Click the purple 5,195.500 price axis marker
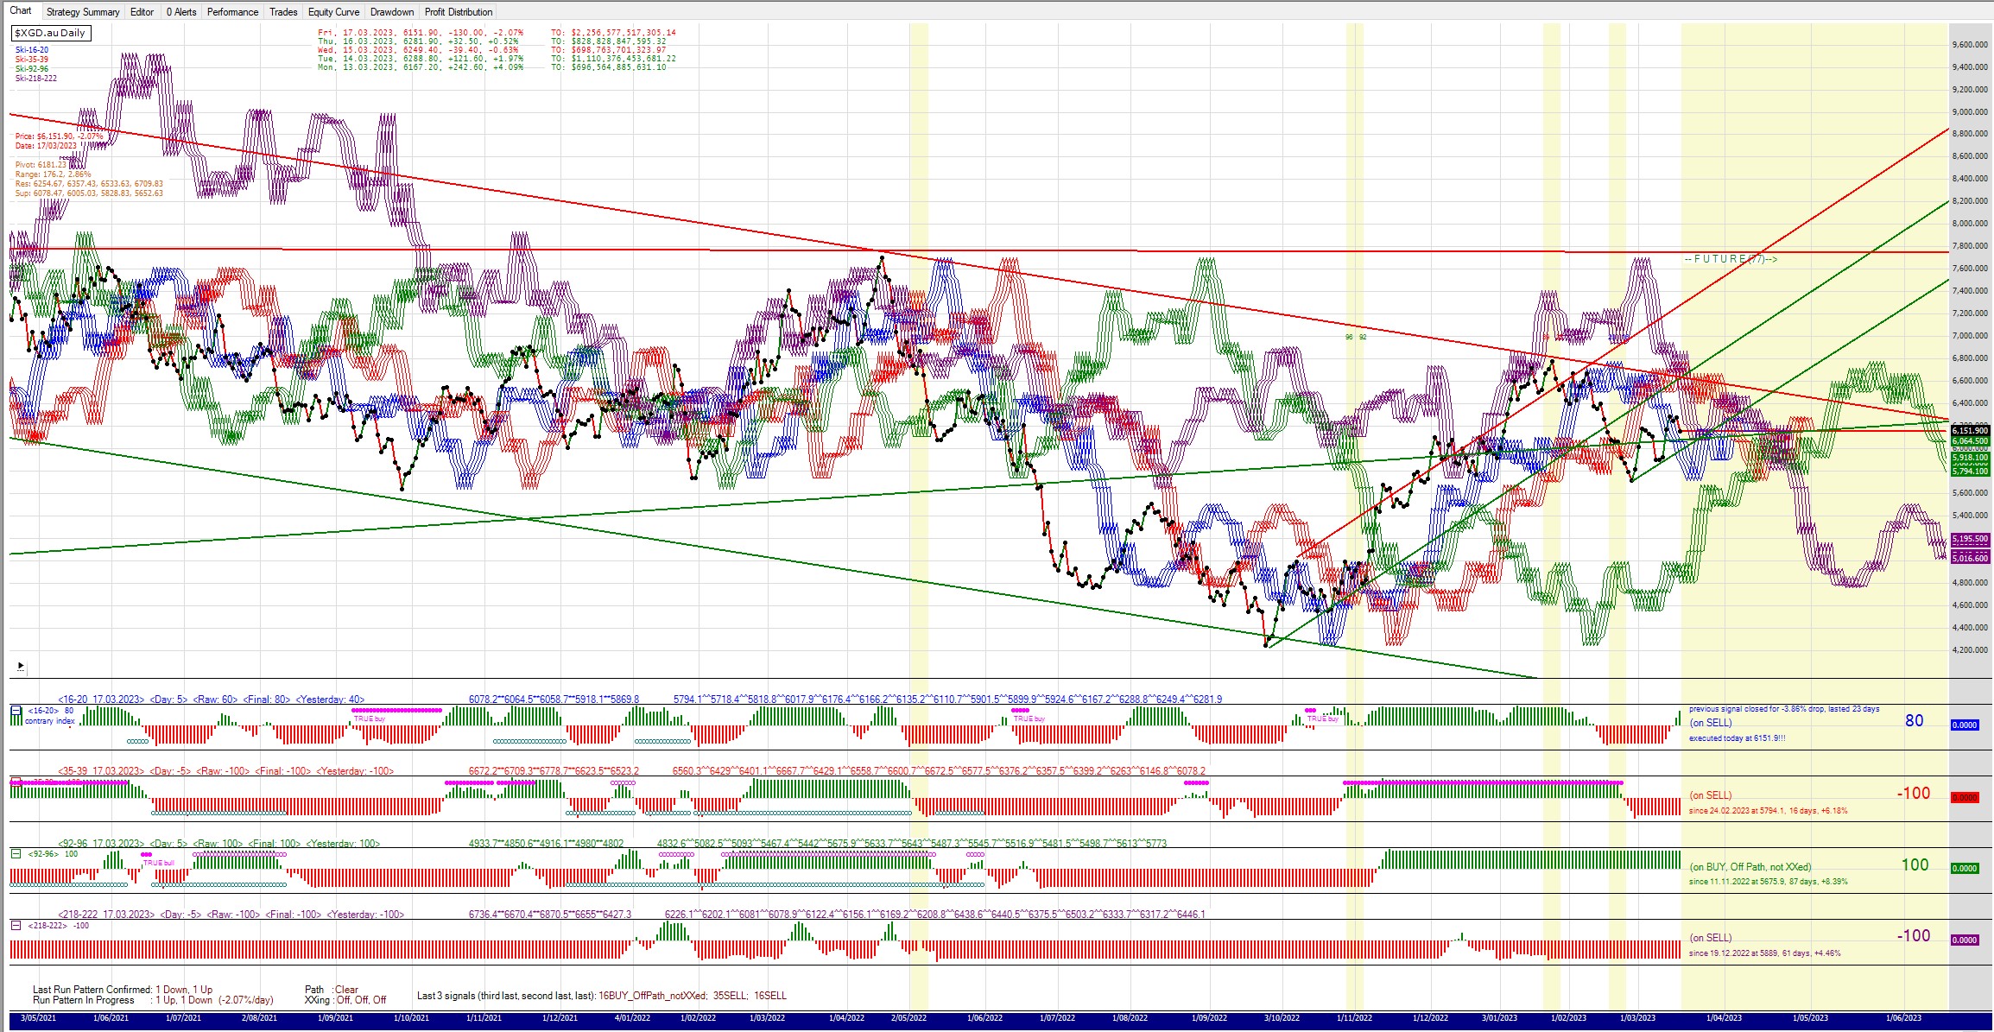The height and width of the screenshot is (1032, 1994). 1970,539
